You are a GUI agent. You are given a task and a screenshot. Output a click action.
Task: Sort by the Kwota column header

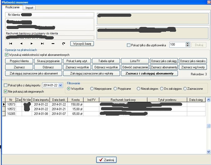[76, 100]
